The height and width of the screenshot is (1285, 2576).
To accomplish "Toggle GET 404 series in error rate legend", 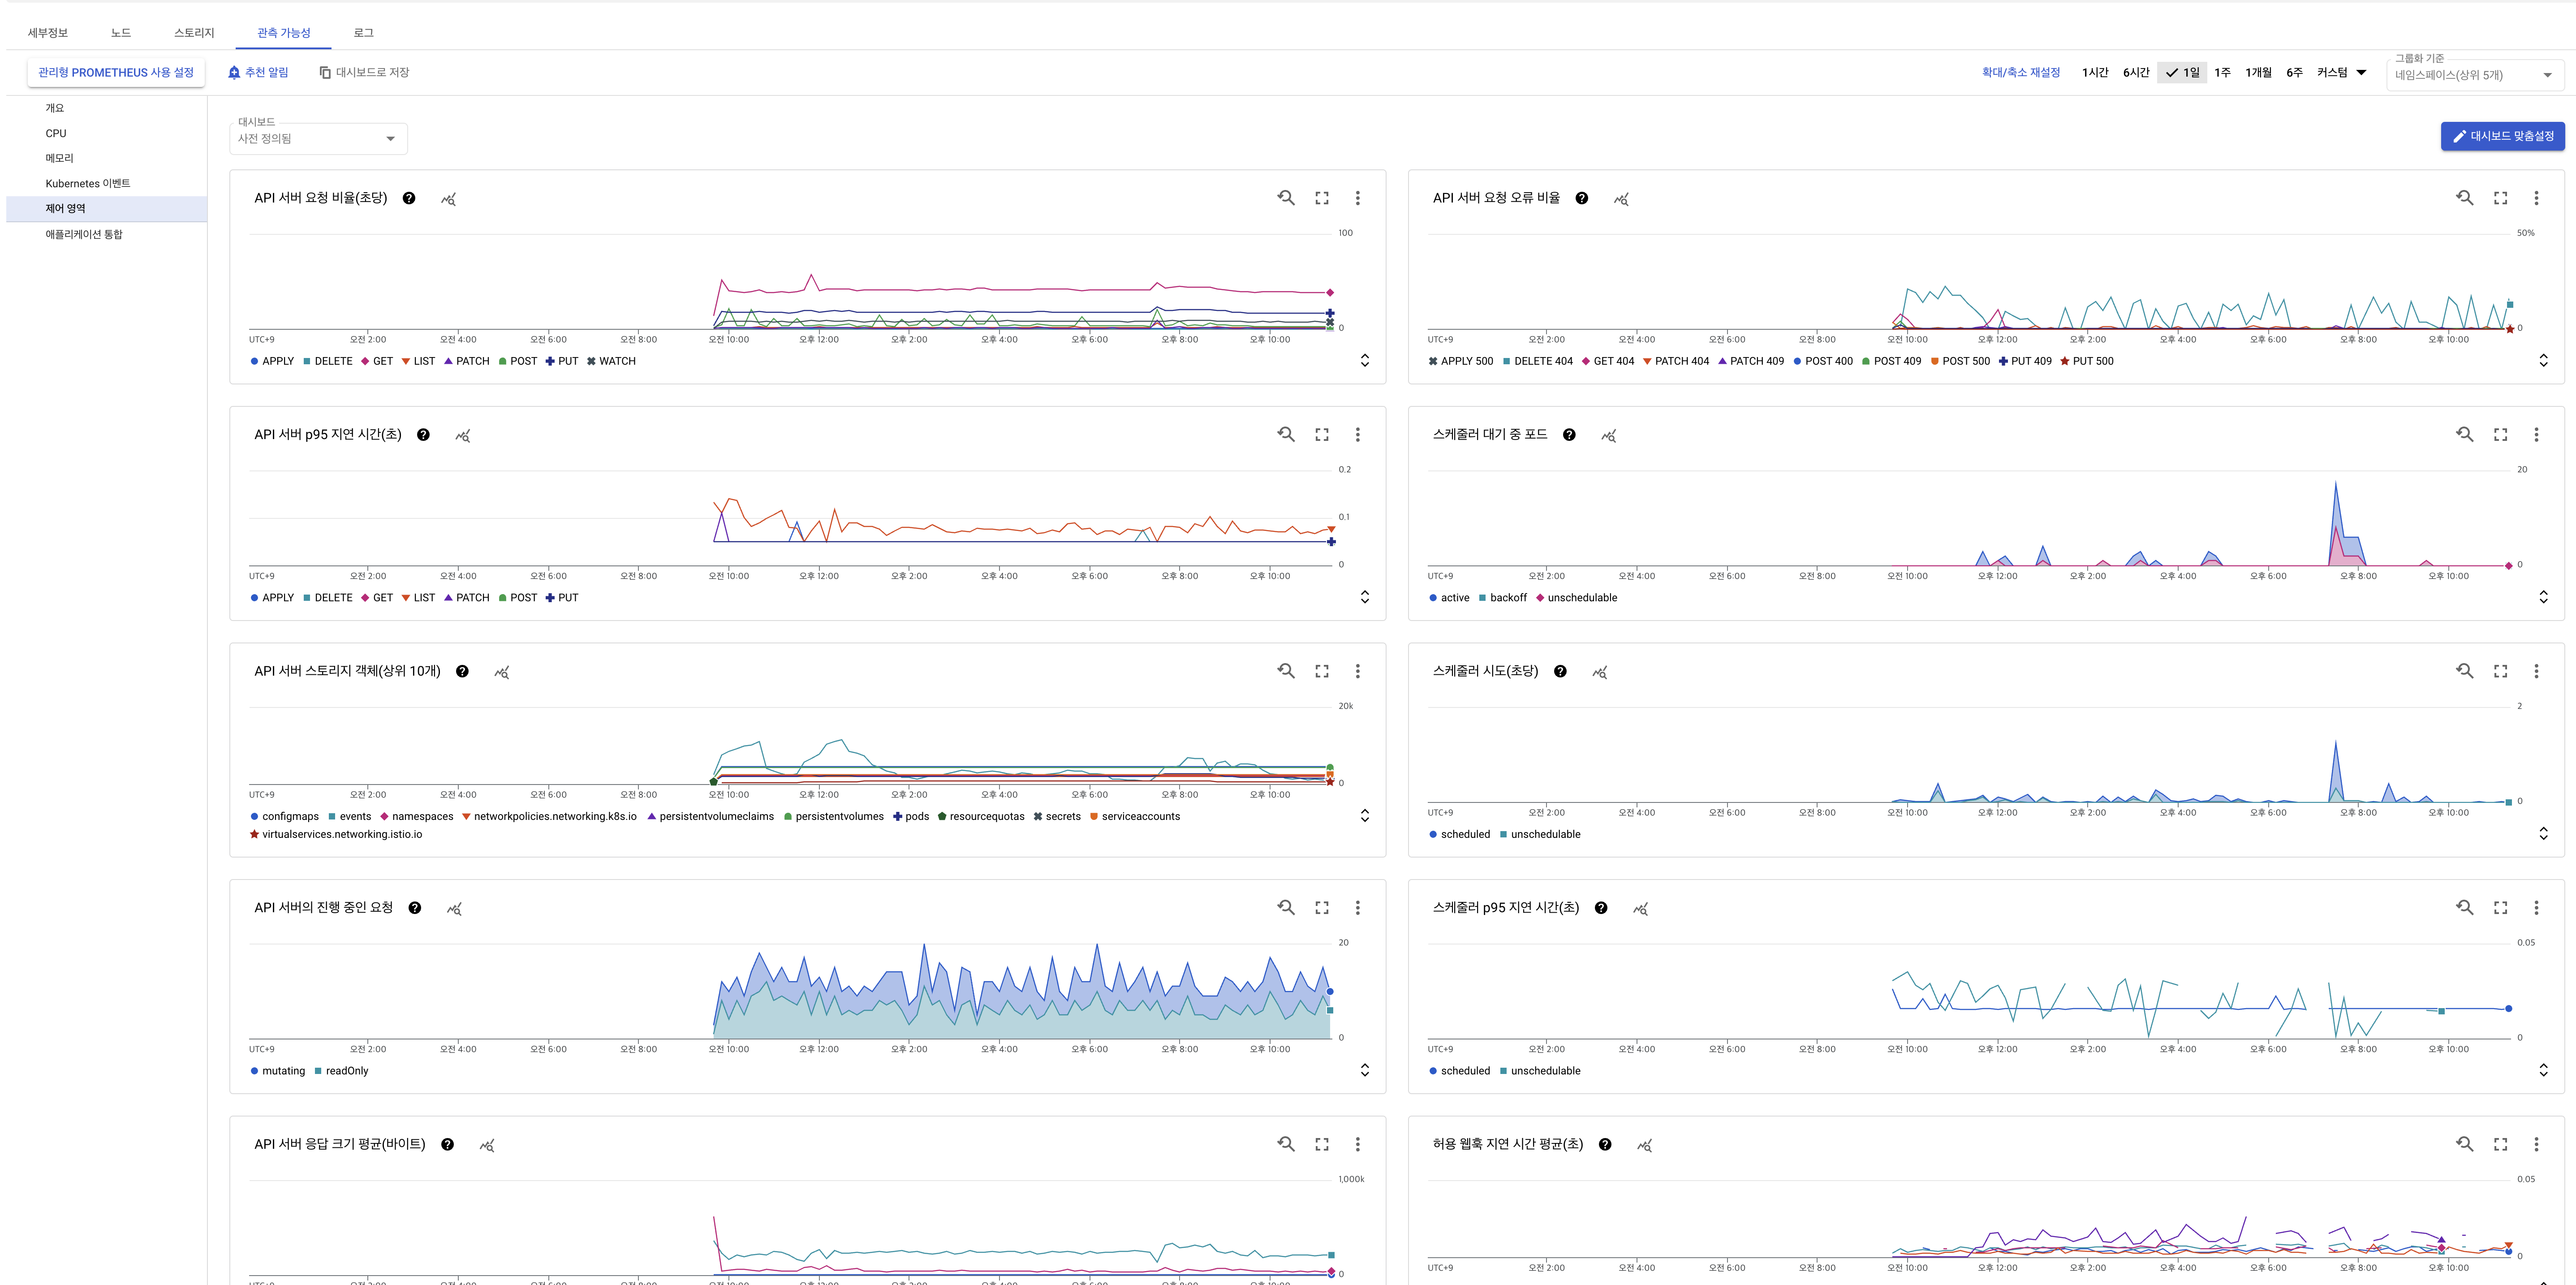I will [1608, 361].
